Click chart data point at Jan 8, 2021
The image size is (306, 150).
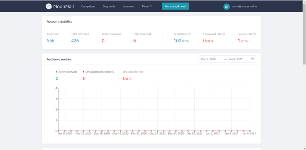[250, 131]
